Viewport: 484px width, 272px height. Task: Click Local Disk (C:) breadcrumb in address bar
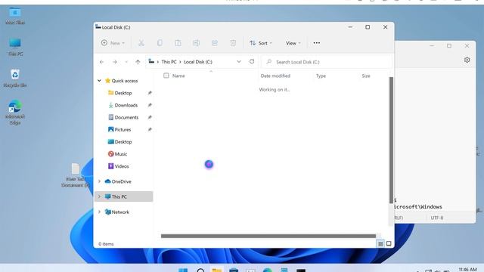tap(198, 62)
